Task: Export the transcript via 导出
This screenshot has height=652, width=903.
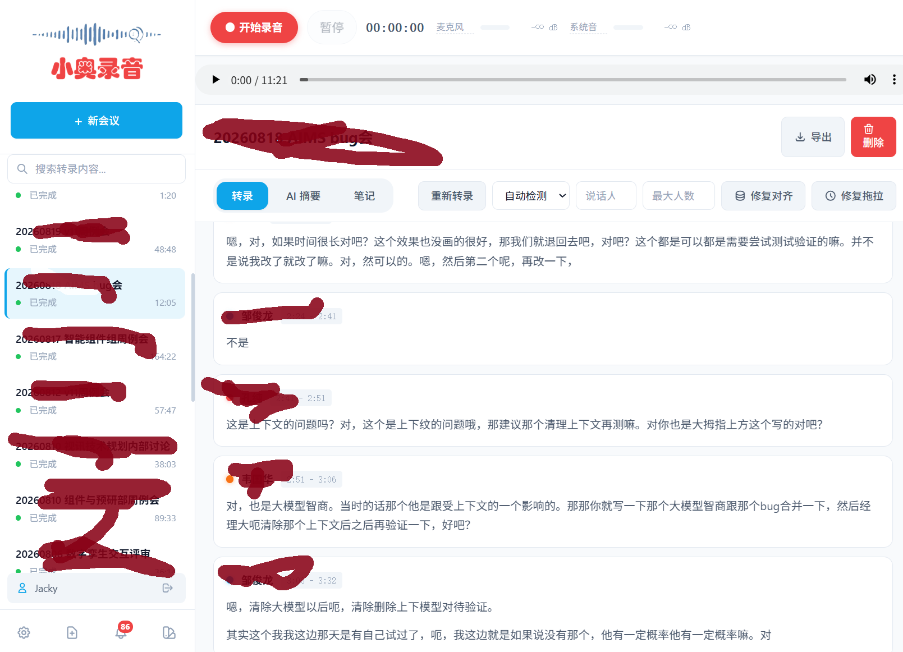Action: [813, 137]
